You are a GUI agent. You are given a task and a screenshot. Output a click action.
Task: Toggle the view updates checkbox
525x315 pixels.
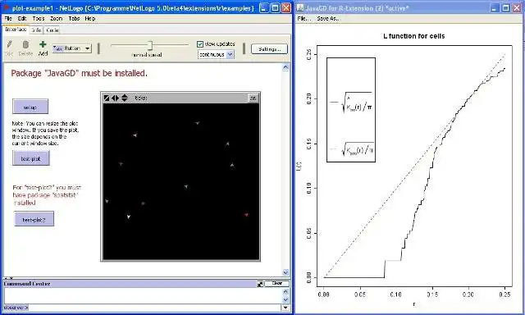[x=200, y=43]
